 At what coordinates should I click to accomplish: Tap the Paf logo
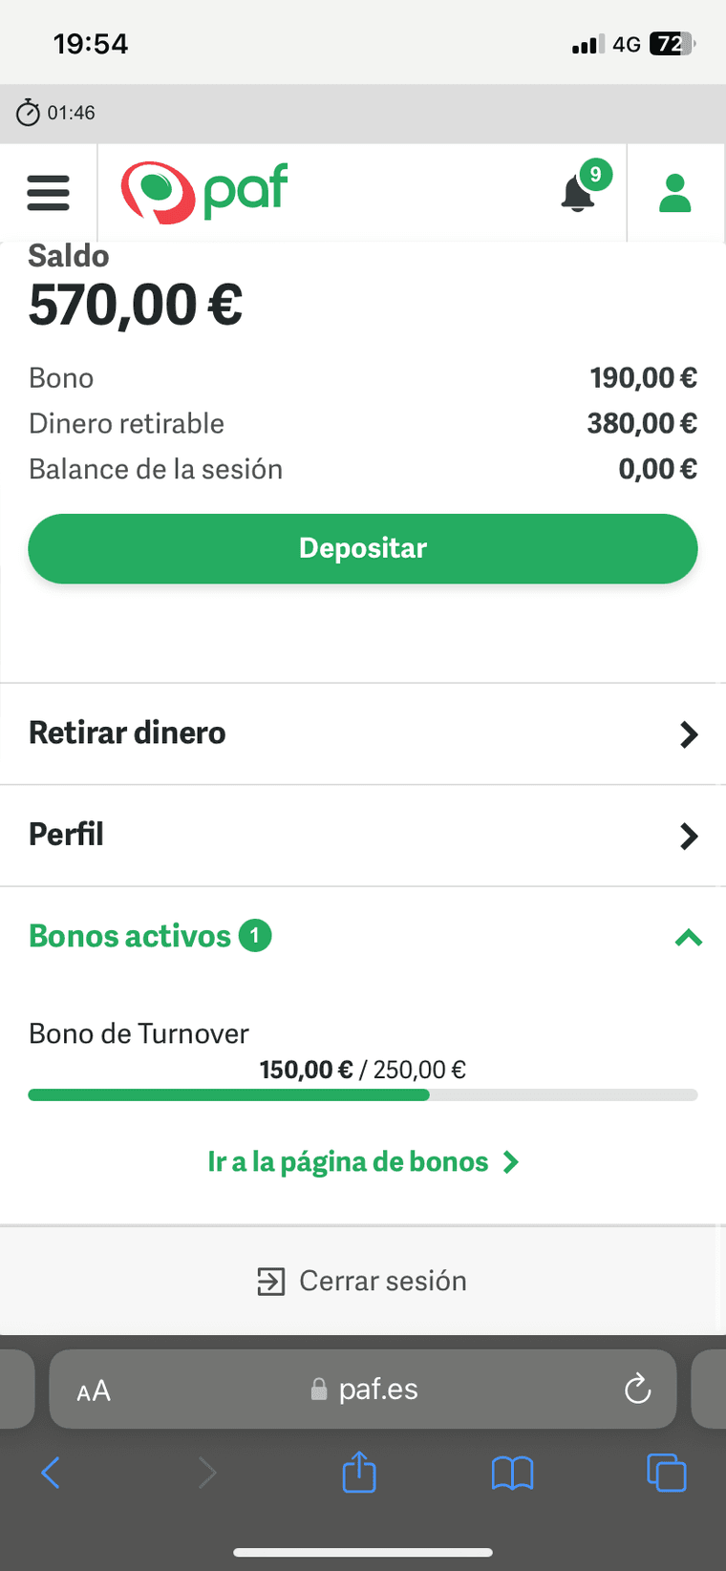tap(203, 193)
